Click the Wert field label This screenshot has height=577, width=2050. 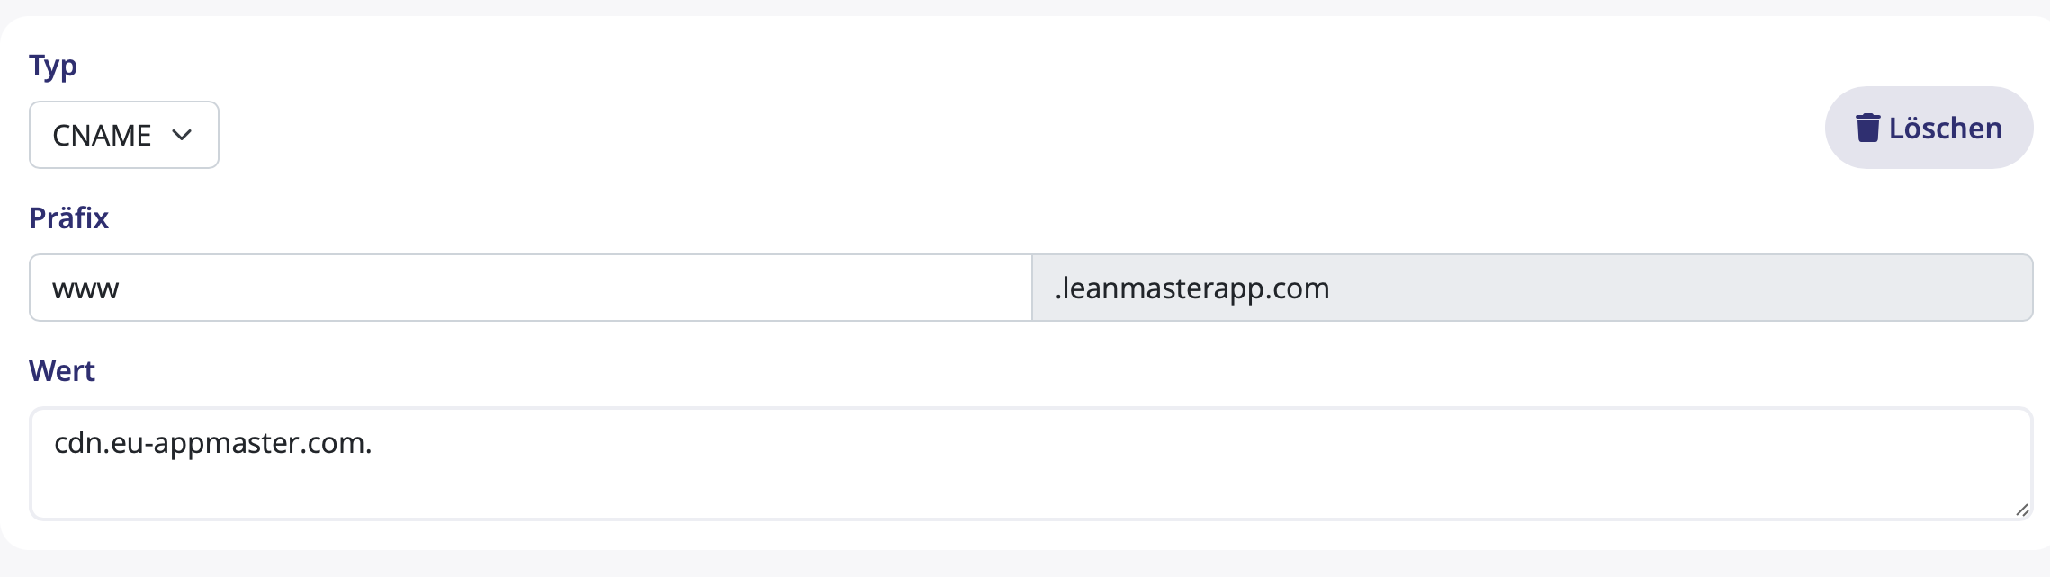pos(62,370)
